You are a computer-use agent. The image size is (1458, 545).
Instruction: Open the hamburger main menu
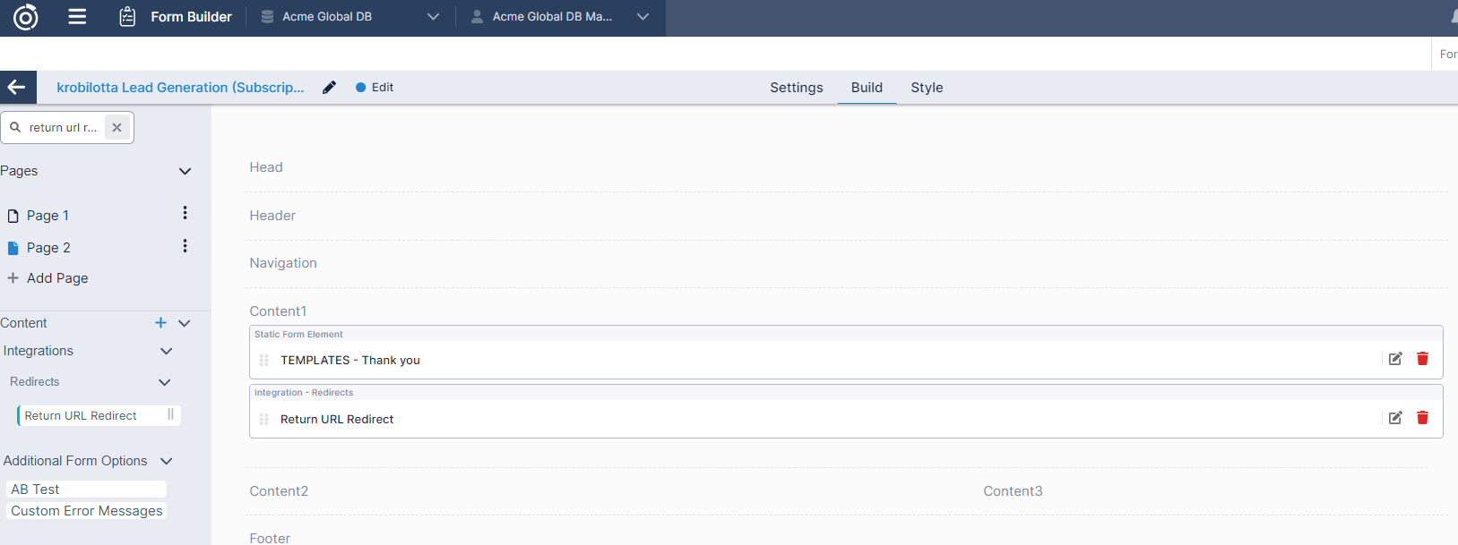tap(77, 16)
